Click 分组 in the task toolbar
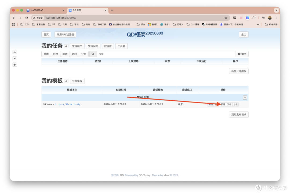 tap(84, 54)
